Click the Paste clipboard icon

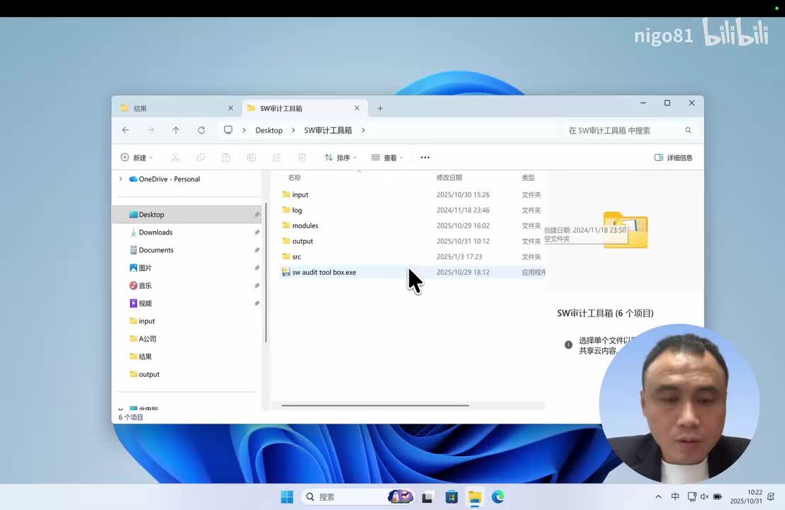coord(226,158)
